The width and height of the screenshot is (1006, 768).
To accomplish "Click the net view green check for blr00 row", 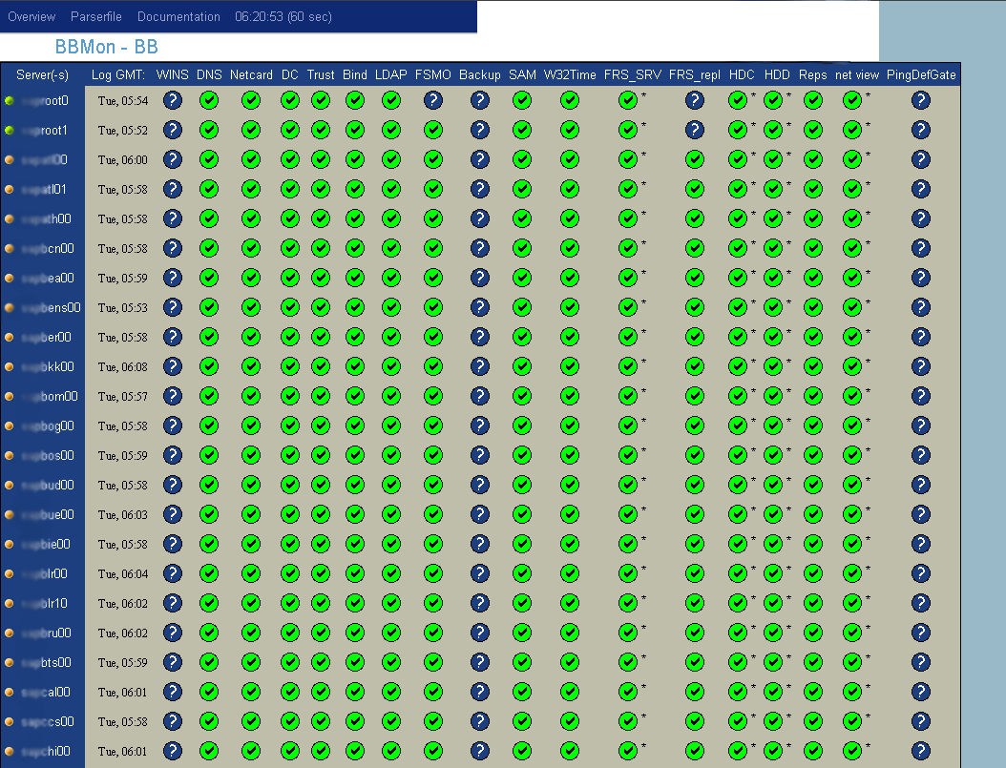I will click(852, 573).
